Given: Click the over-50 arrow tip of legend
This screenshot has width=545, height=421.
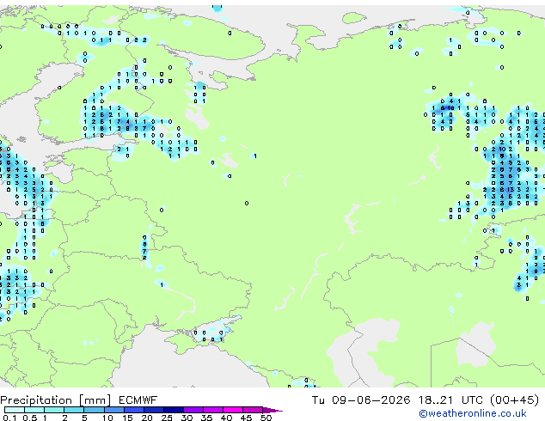Looking at the screenshot, I should click(272, 410).
